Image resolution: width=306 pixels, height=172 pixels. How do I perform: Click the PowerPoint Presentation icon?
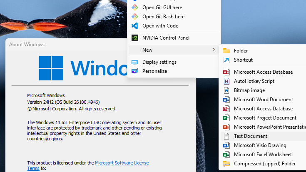(226, 127)
